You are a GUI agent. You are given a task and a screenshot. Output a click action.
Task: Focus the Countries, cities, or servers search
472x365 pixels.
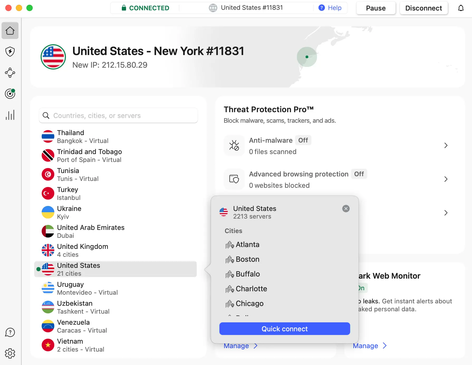point(118,116)
